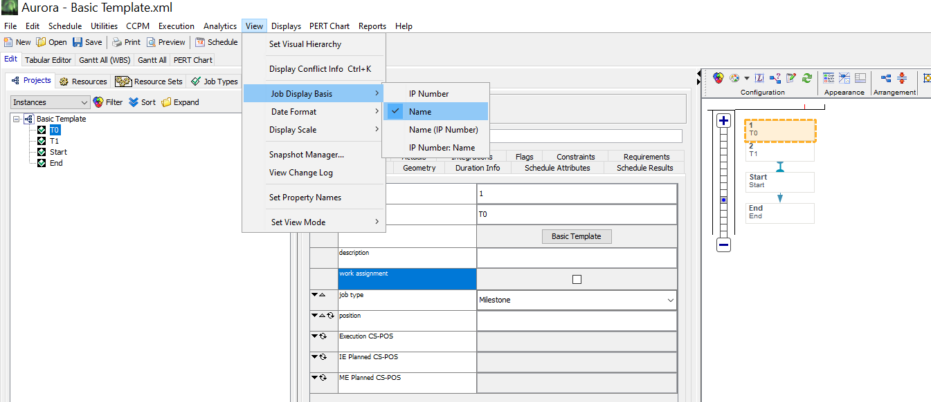The image size is (931, 402).
Task: Click the red vertical-compress Arrangement icon
Action: 902,78
